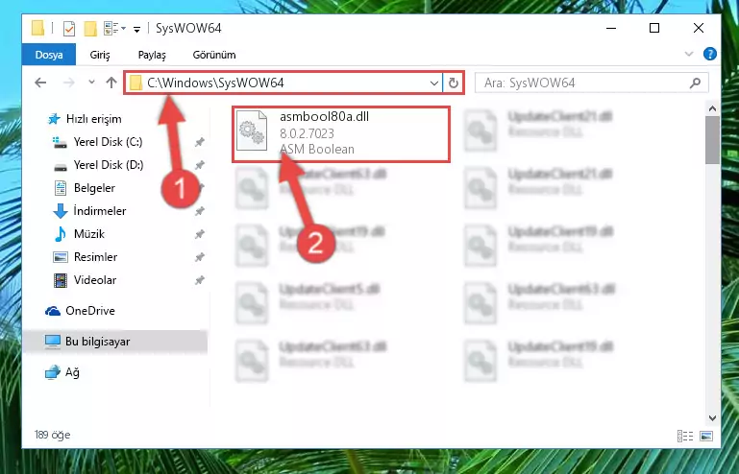Open Müzik folder in sidebar
The height and width of the screenshot is (474, 739).
89,234
